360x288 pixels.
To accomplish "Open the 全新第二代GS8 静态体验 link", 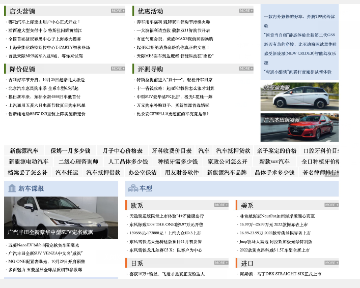I will (299, 35).
